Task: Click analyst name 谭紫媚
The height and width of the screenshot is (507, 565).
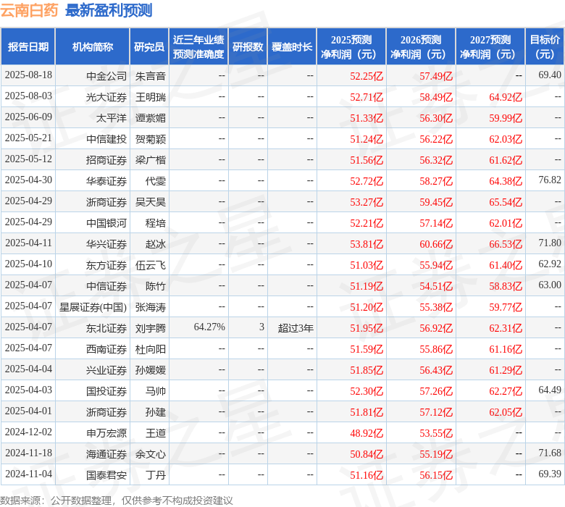Action: point(150,118)
